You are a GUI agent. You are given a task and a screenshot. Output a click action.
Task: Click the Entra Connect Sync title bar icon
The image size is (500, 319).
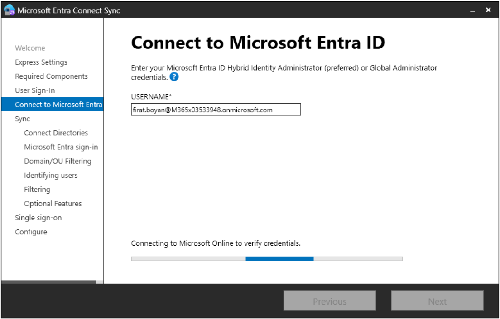(x=10, y=10)
